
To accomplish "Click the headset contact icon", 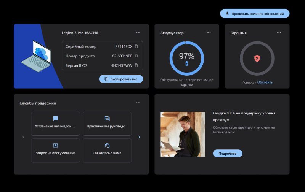I will (x=107, y=145).
